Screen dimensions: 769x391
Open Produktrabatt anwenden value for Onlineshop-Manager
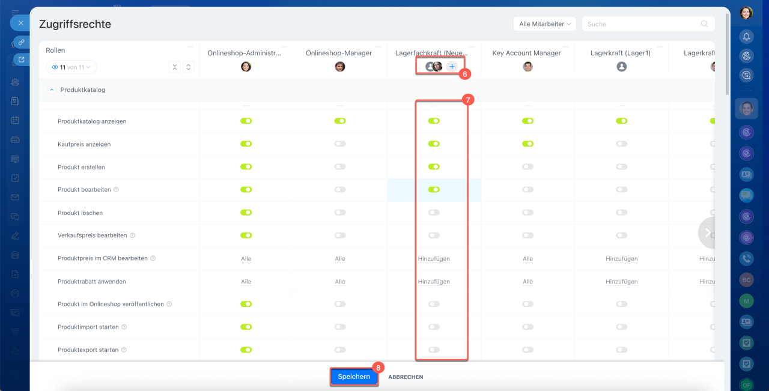[x=340, y=282]
